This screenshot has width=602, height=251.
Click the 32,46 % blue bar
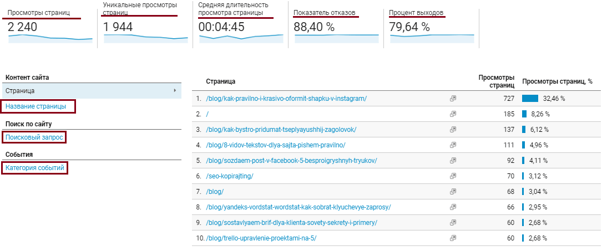click(x=530, y=99)
